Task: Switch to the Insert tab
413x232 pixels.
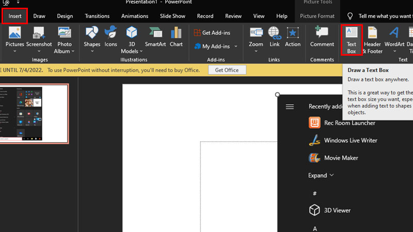Action: tap(15, 16)
